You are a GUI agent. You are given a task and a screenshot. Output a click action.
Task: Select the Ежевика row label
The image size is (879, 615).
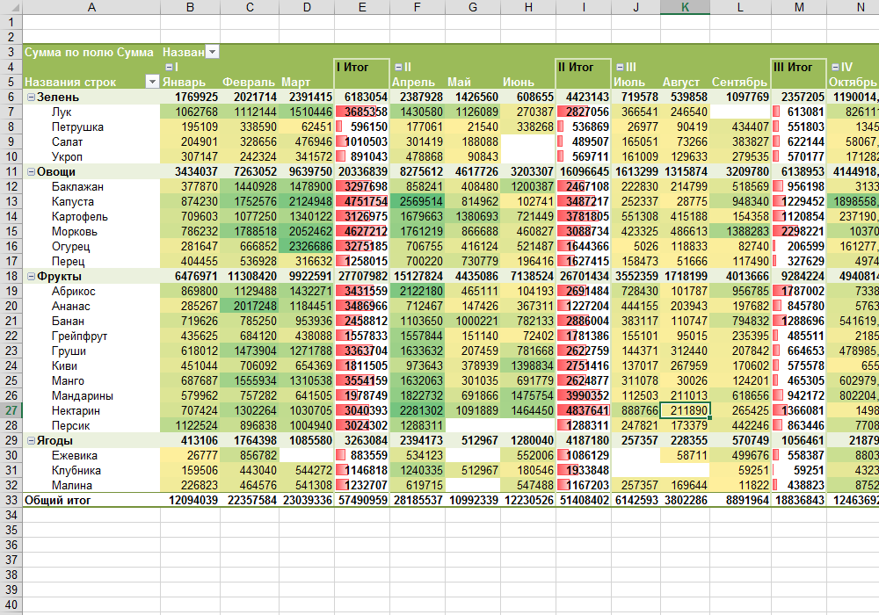coord(91,455)
